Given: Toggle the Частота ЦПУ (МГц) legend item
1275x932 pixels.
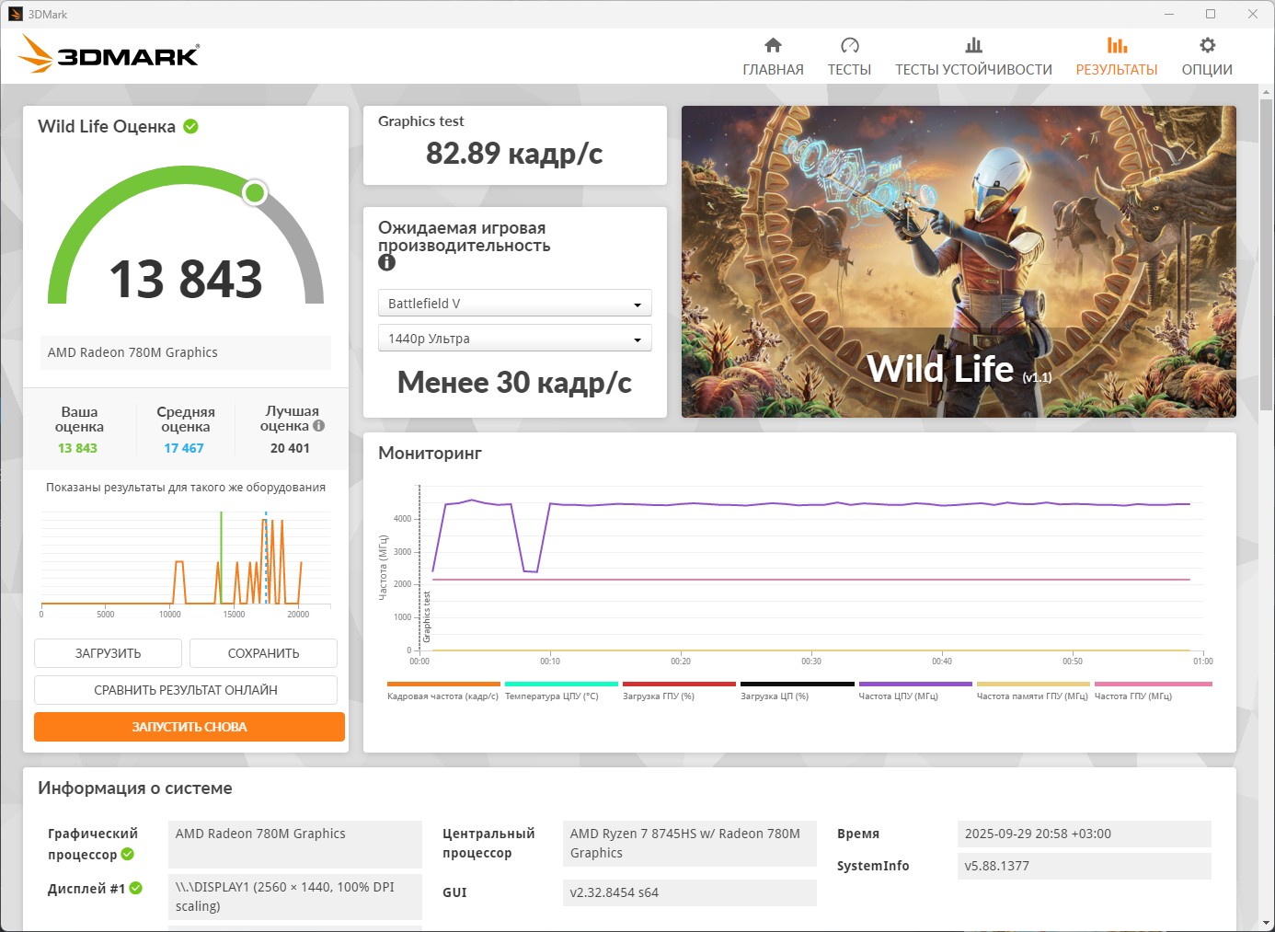Looking at the screenshot, I should (915, 691).
